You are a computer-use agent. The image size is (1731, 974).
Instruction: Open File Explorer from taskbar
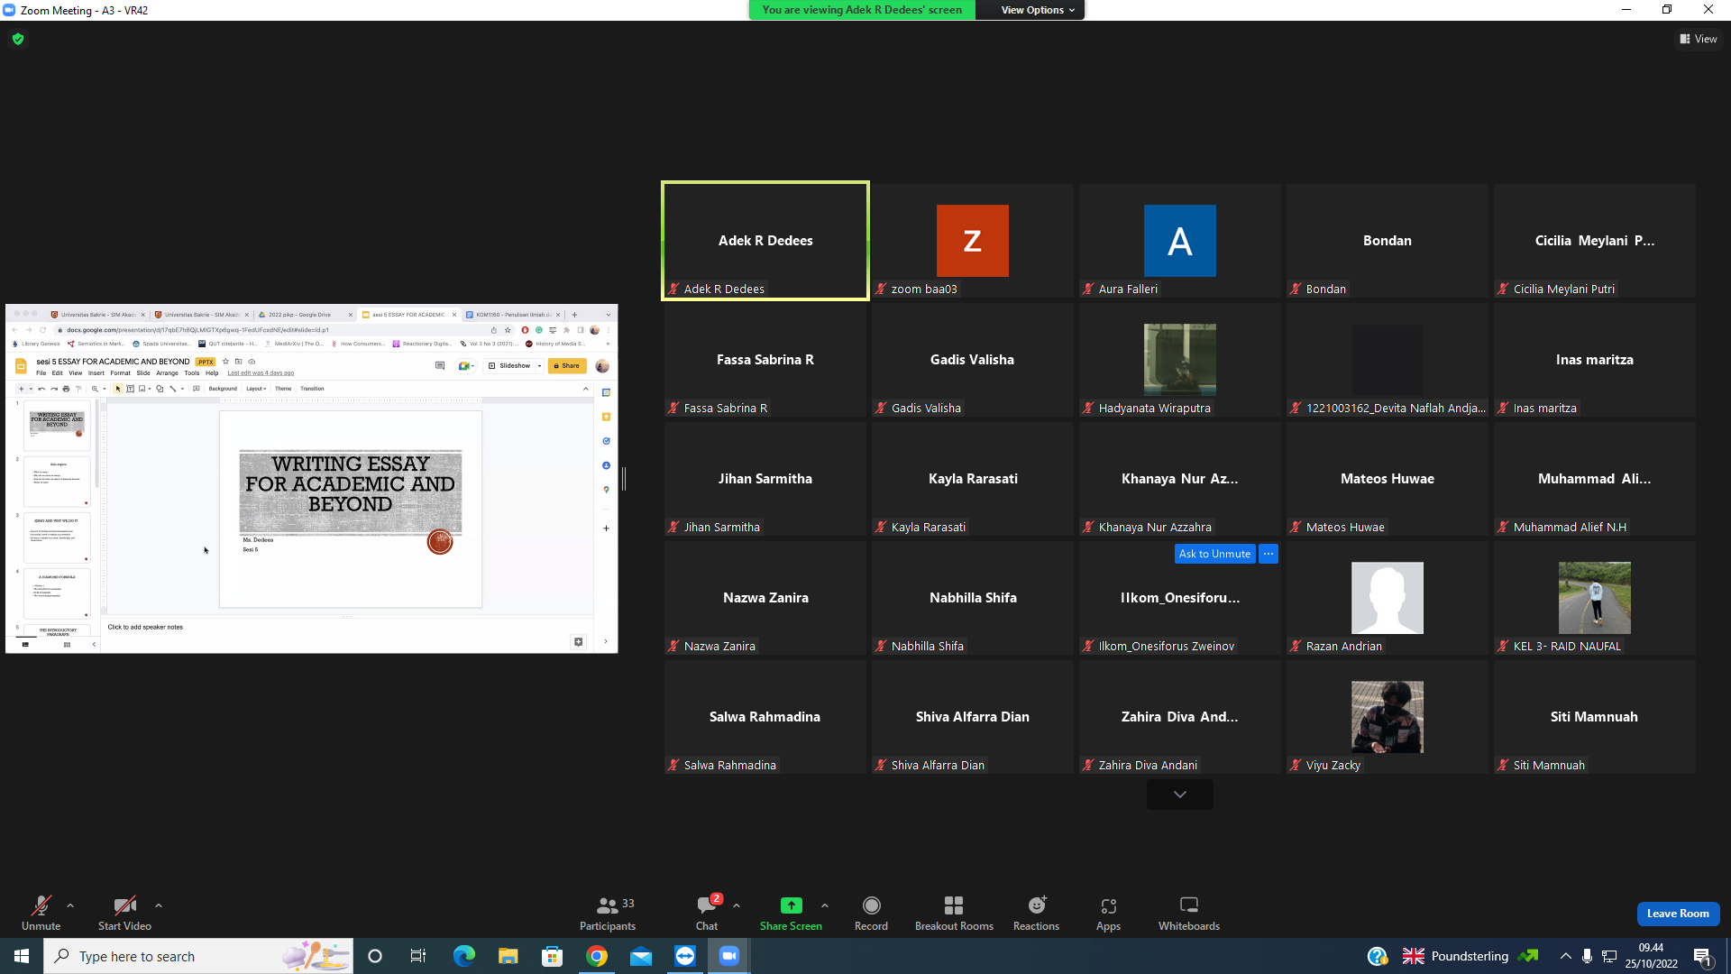[508, 956]
